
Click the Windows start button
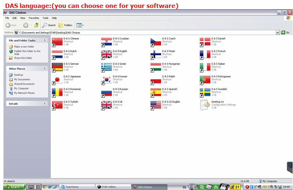pos(14,187)
